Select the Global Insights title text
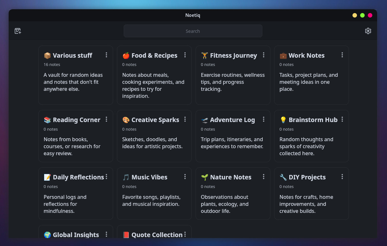This screenshot has width=387, height=246. [76, 235]
